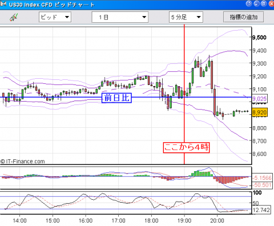The width and height of the screenshot is (274, 226).
Task: Open the ビッド price type dropdown
Action: 55,17
